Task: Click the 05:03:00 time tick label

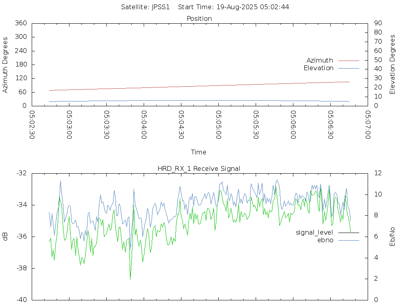Action: point(69,125)
